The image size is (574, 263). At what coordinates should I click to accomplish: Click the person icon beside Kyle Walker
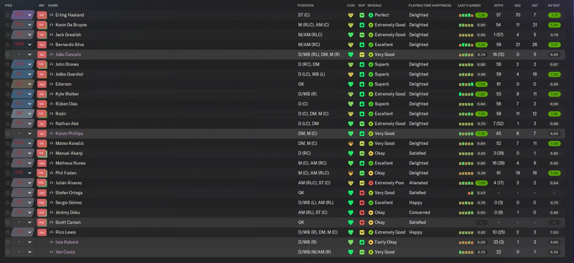click(x=52, y=94)
